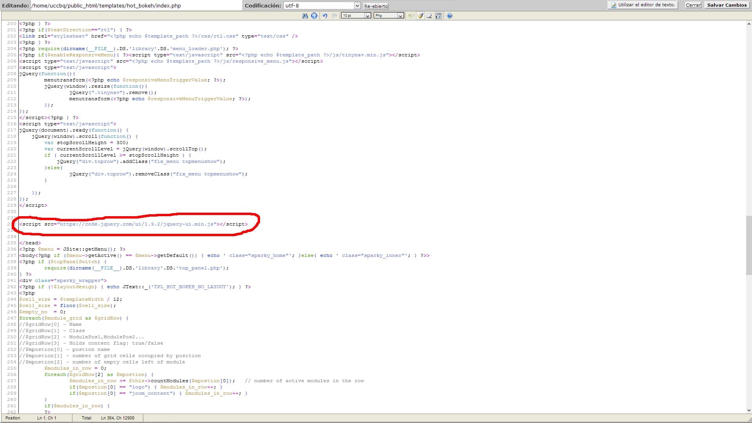This screenshot has height=423, width=752.
Task: Click the Cerrar button
Action: (693, 5)
